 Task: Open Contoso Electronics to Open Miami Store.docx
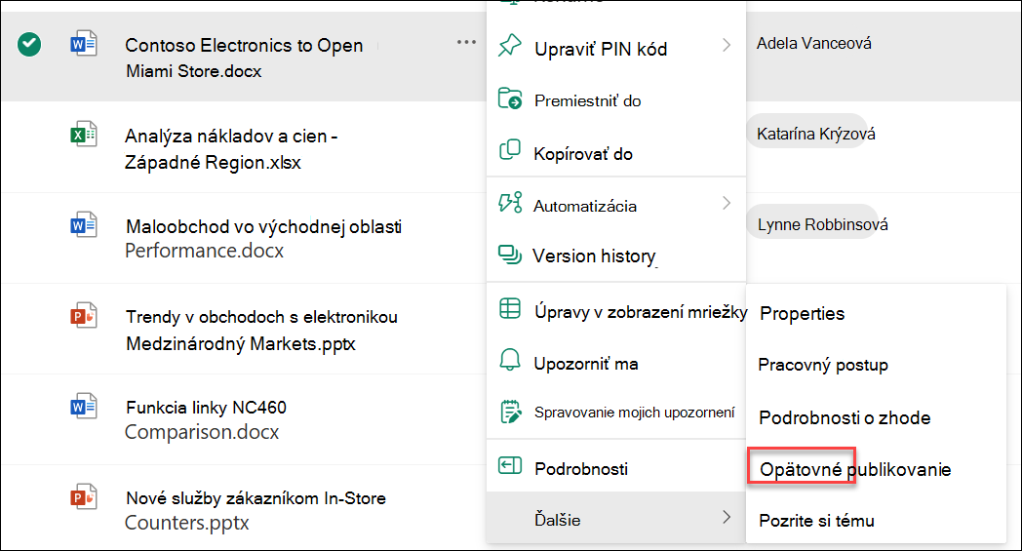click(244, 58)
